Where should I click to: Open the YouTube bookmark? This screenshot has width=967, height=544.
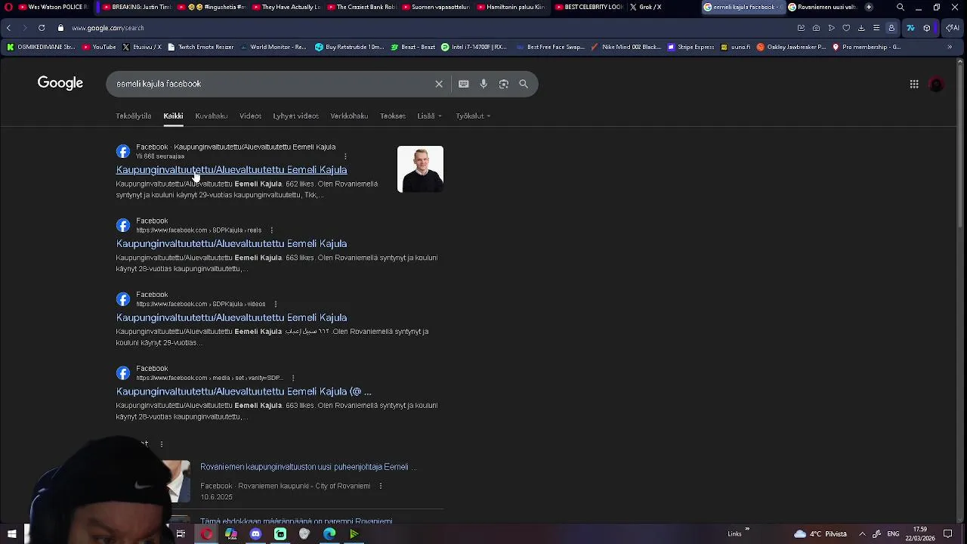[x=99, y=47]
